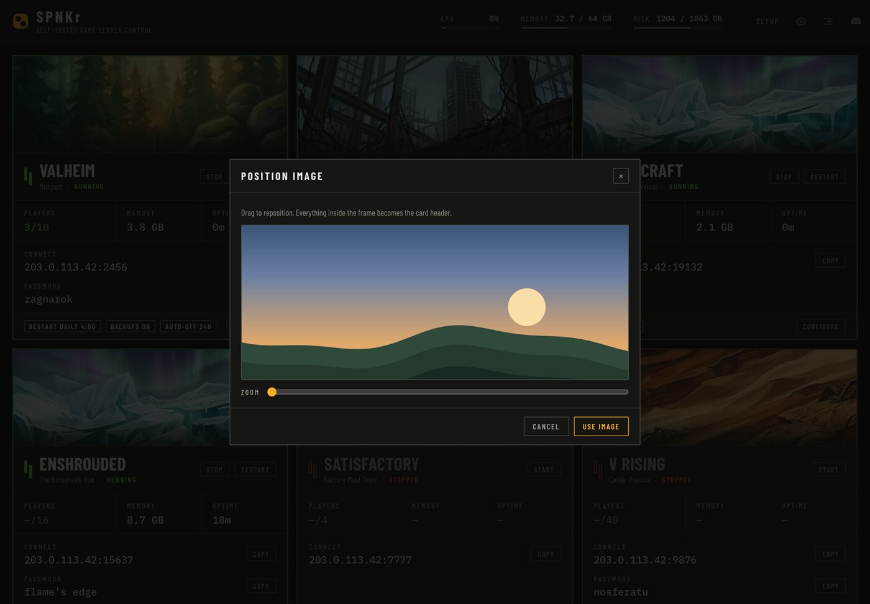The image size is (870, 604).
Task: Click the V Rising title
Action: click(x=637, y=464)
